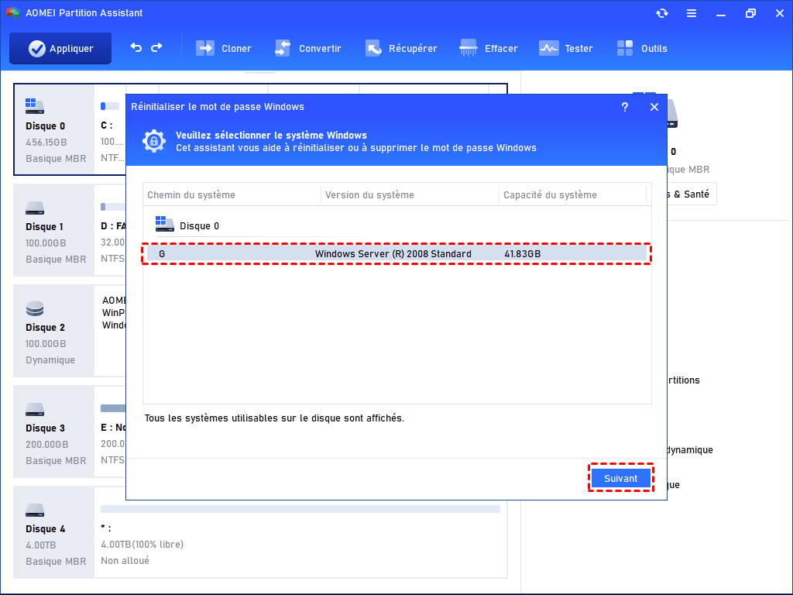Click the lock gear icon in dialog header

(x=154, y=141)
